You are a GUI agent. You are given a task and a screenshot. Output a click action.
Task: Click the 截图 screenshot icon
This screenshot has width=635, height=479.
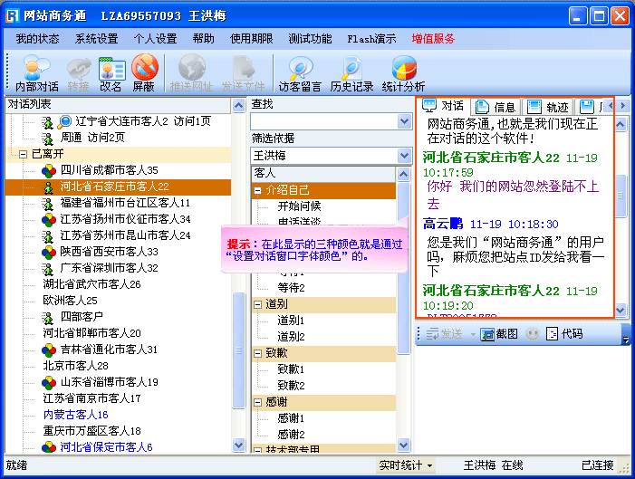click(499, 334)
